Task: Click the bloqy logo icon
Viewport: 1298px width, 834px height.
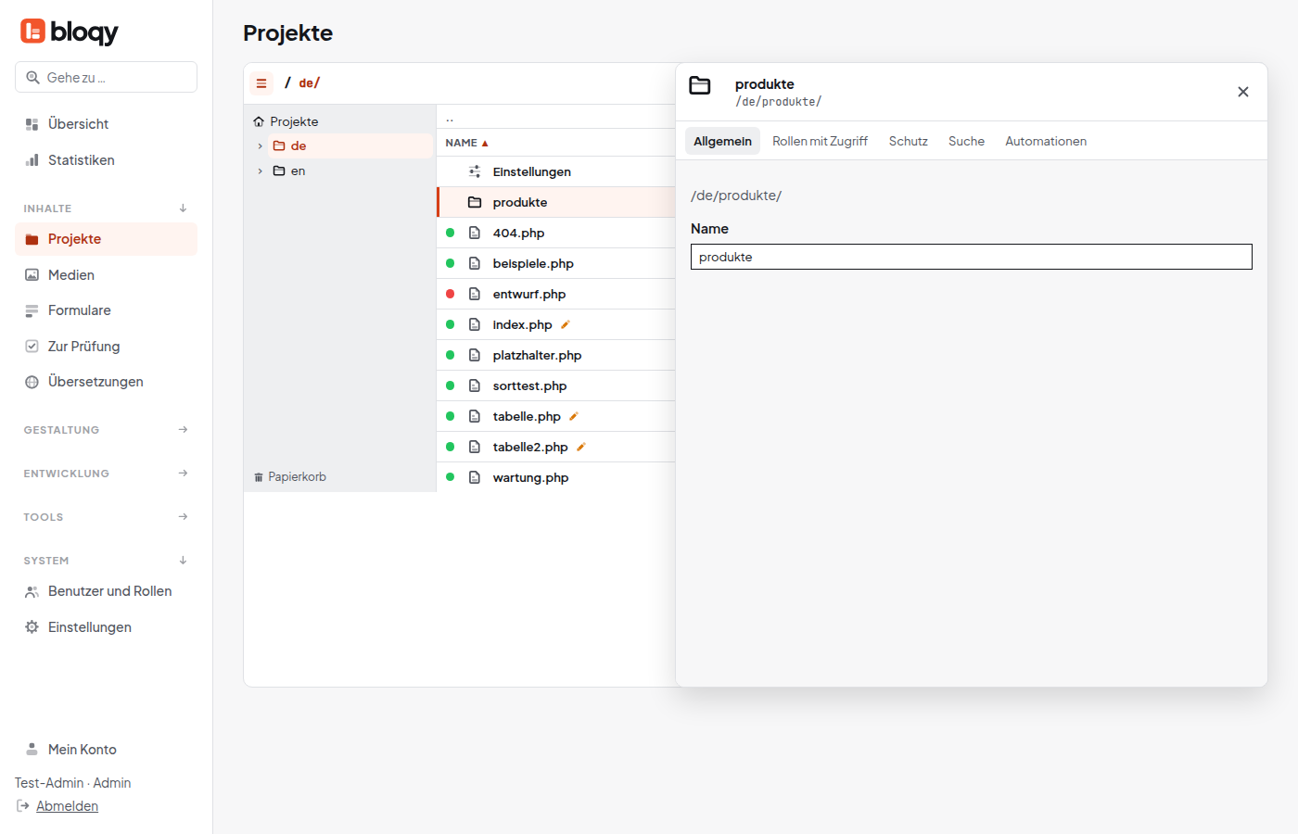Action: tap(32, 32)
